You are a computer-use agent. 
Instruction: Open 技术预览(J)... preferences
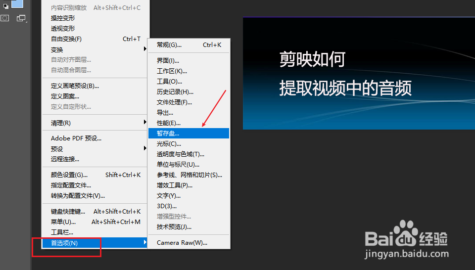pyautogui.click(x=189, y=226)
